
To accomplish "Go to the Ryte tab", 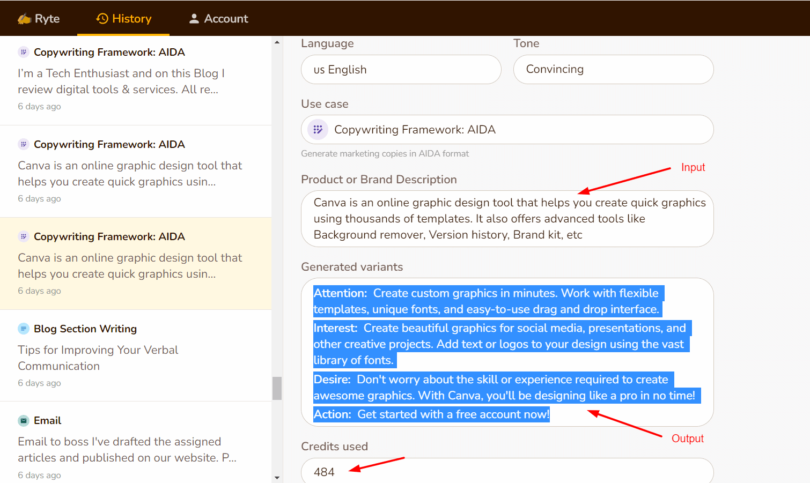I will pos(39,19).
